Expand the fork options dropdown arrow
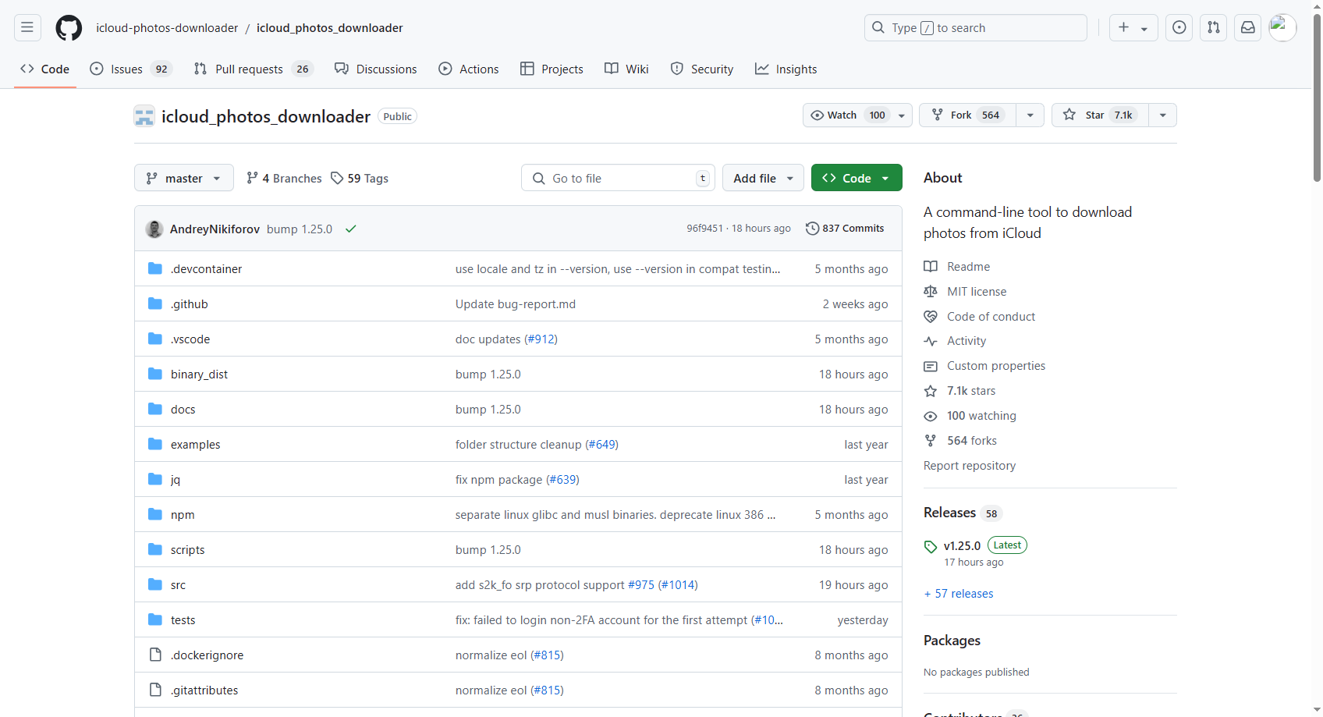Viewport: 1323px width, 717px height. pos(1030,115)
